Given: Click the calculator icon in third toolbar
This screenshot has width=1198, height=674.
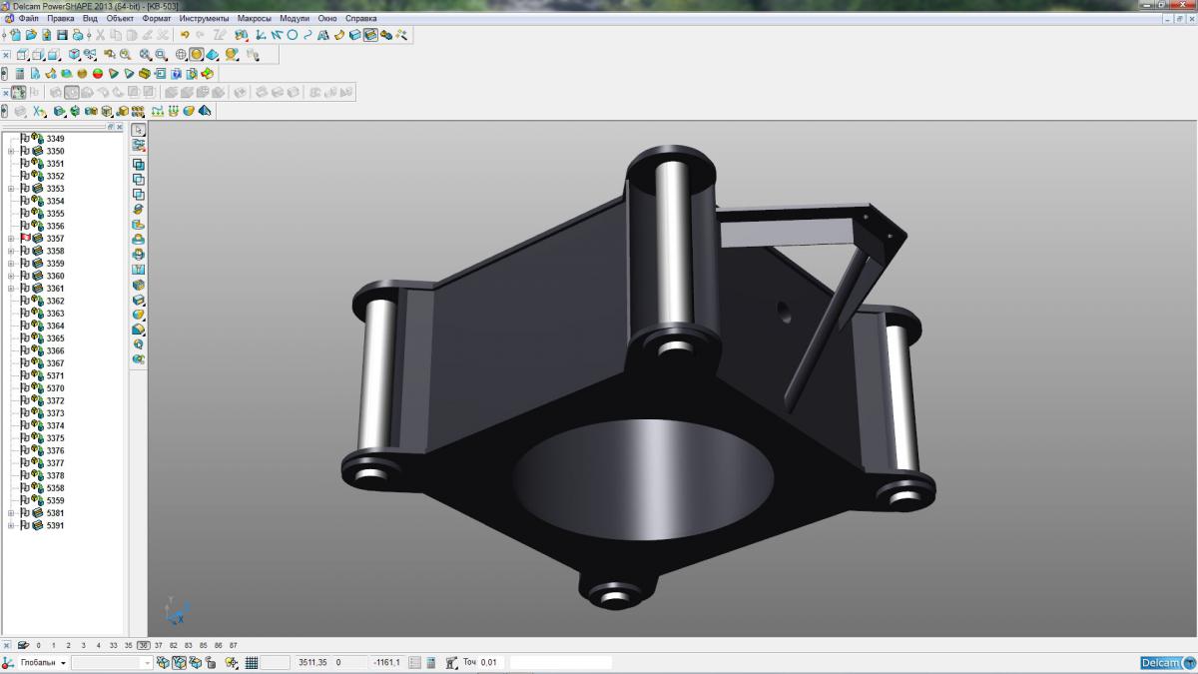Looking at the screenshot, I should 20,73.
